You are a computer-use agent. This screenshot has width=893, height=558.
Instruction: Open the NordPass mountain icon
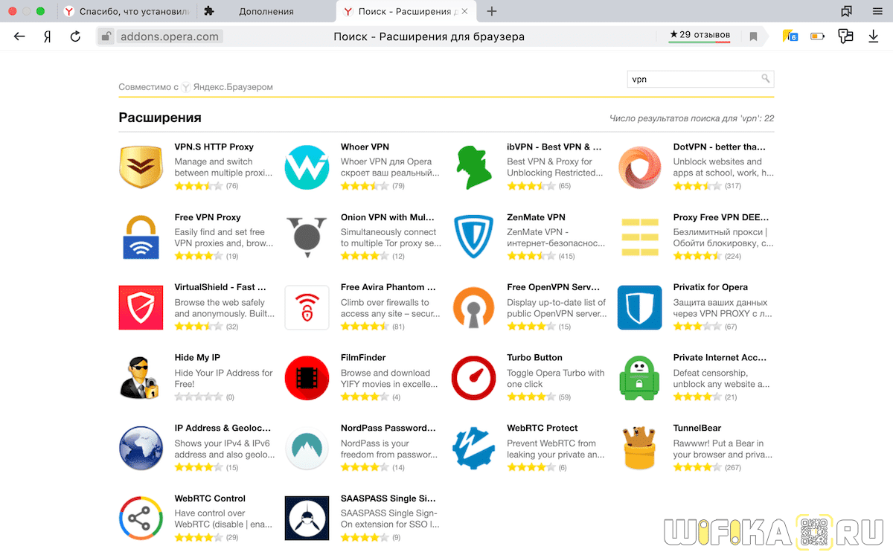pyautogui.click(x=307, y=448)
